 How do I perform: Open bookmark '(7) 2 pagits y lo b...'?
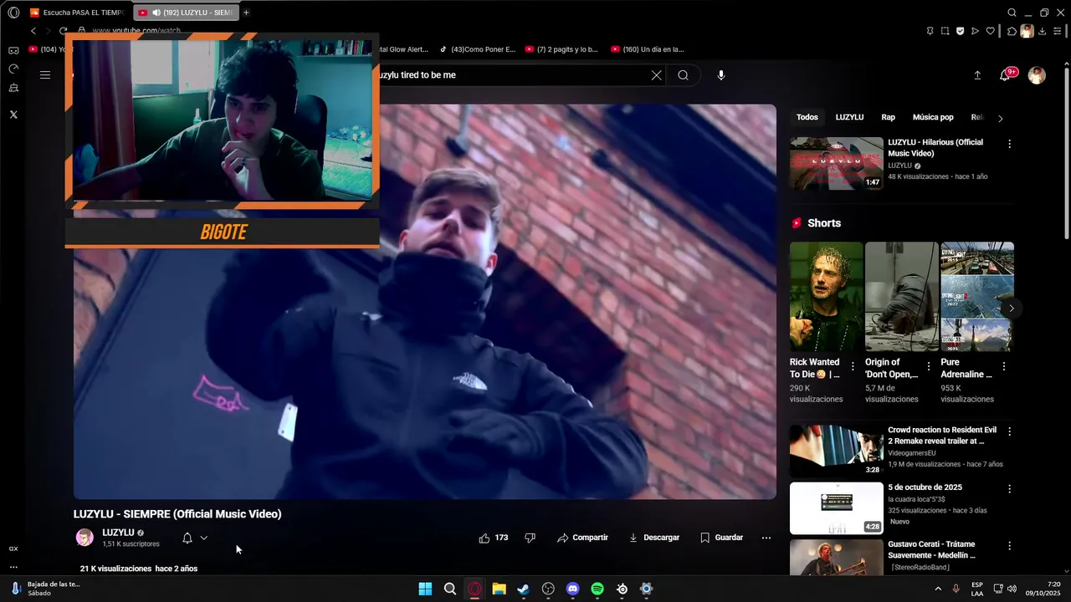coord(562,49)
